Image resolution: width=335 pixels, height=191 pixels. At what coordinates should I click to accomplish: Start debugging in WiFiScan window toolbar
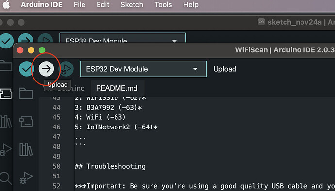(x=67, y=69)
